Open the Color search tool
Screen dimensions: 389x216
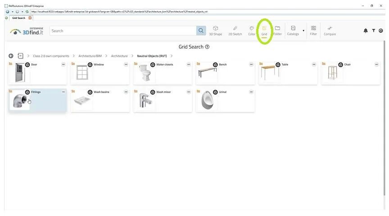[252, 31]
